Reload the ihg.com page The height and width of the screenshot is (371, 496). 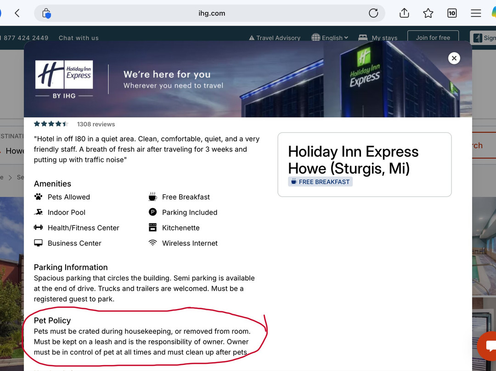coord(373,13)
